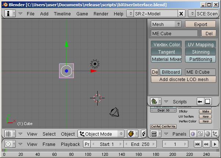
Task: Toggle the Vextex Color export option
Action: click(x=166, y=44)
